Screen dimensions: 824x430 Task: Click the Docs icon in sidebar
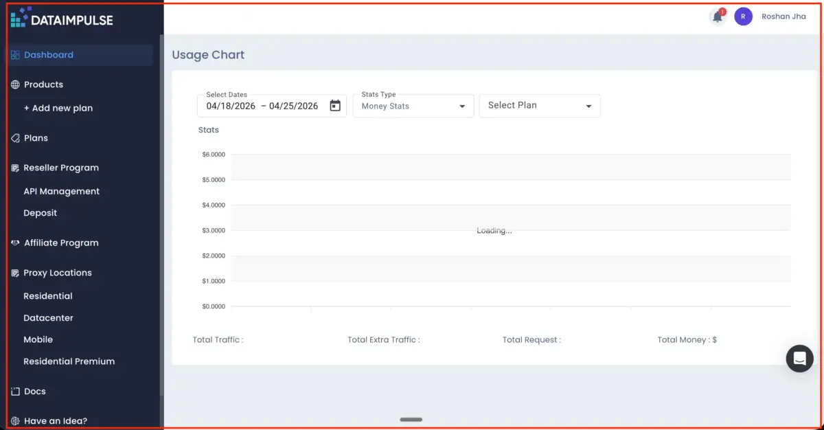(15, 392)
